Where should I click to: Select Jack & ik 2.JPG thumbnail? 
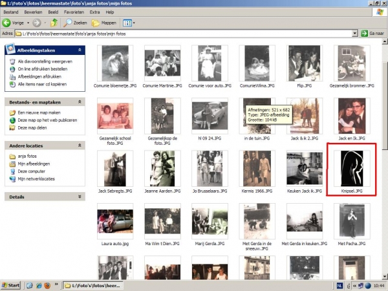click(305, 116)
